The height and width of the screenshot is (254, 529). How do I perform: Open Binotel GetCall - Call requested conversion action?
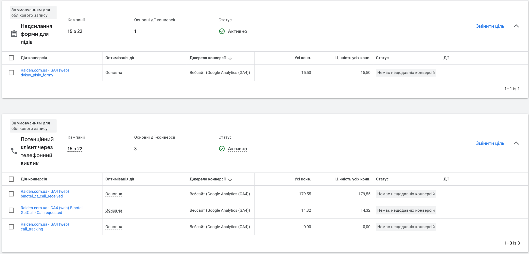[51, 210]
